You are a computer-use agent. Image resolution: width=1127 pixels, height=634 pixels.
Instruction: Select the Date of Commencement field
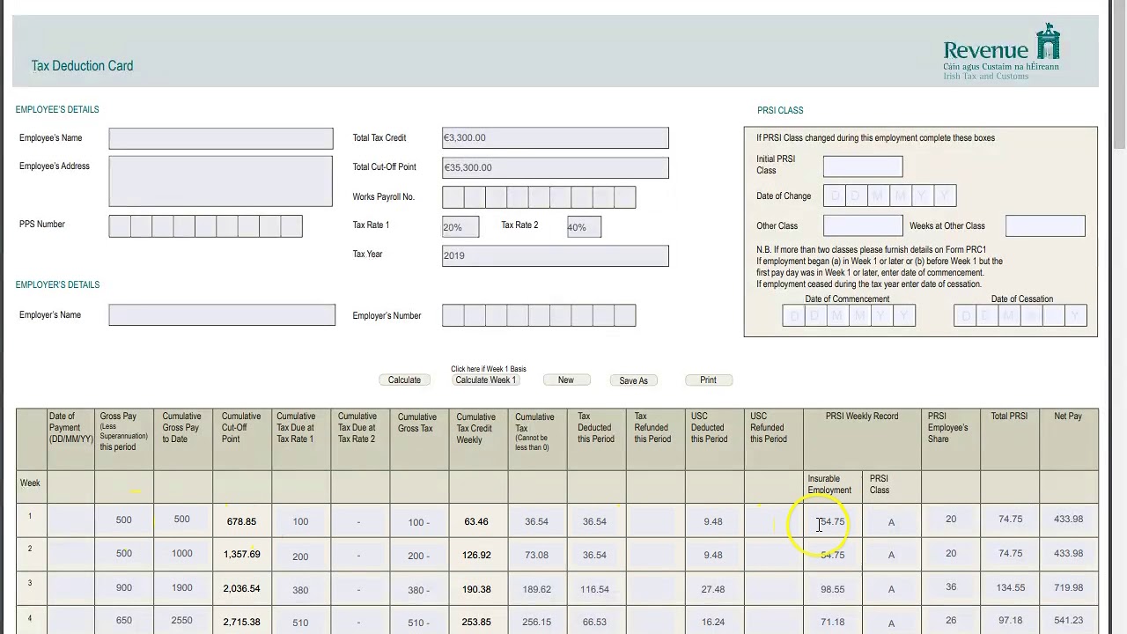point(849,315)
